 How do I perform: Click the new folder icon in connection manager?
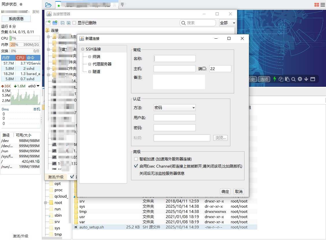(x=55, y=23)
